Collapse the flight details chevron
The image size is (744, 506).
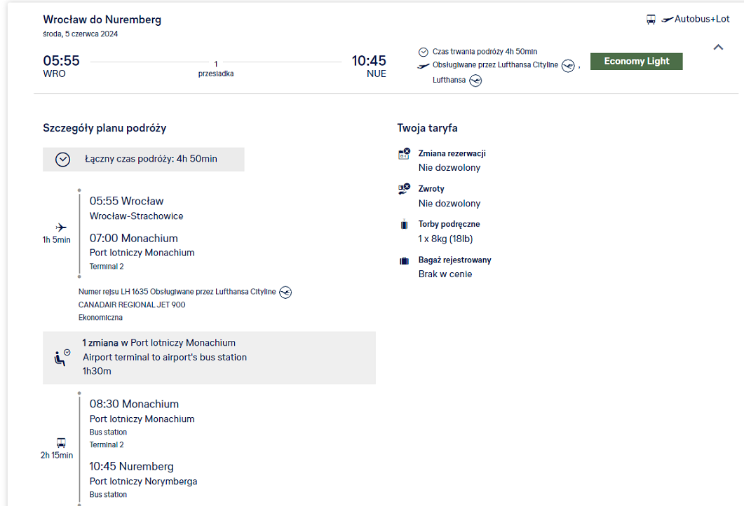coord(718,47)
